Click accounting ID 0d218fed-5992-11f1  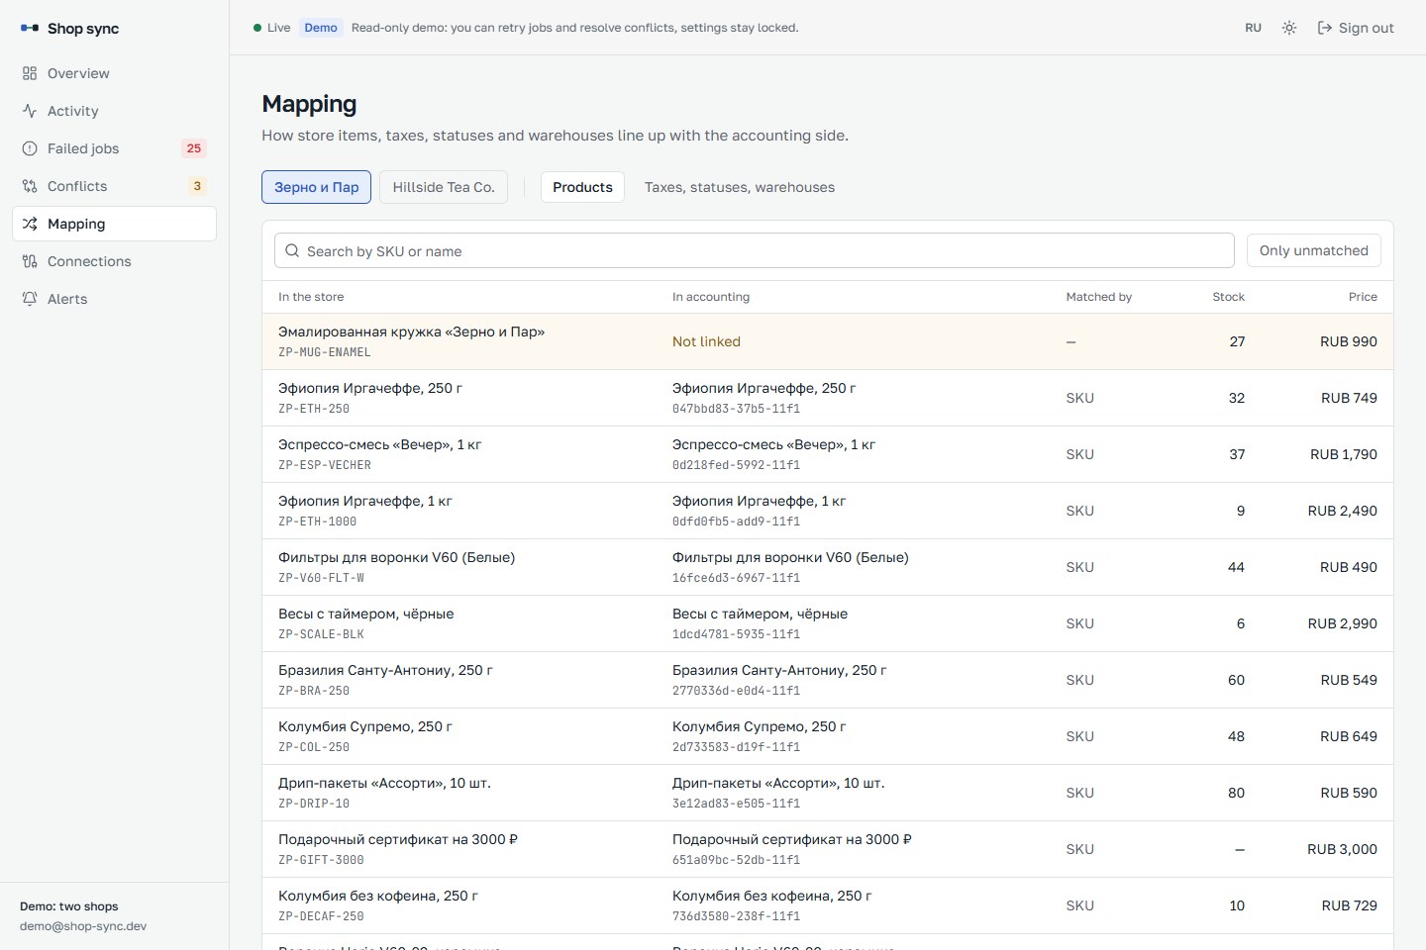[x=736, y=465]
